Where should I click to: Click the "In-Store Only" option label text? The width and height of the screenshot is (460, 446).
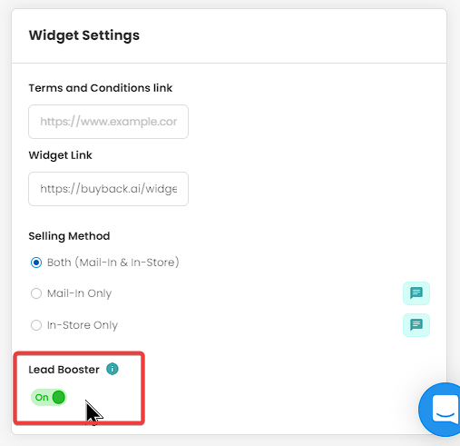coord(83,325)
